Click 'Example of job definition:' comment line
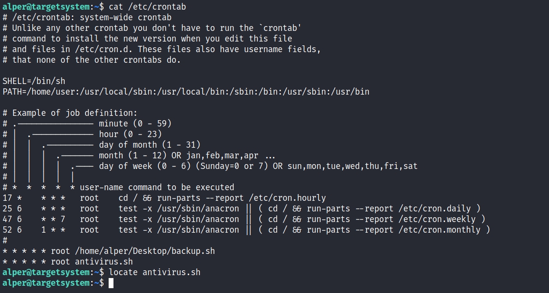This screenshot has height=293, width=549. click(70, 113)
